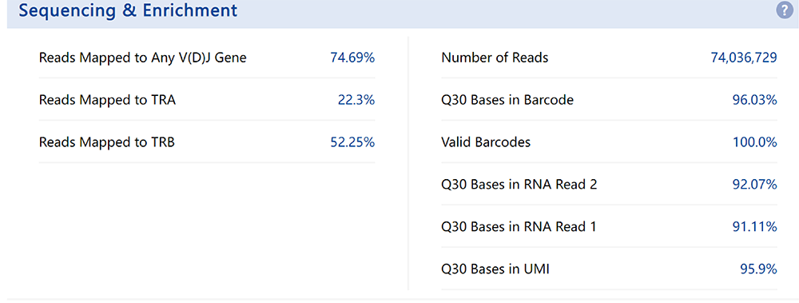The width and height of the screenshot is (799, 303).
Task: Select the 22.3% TRA value
Action: click(x=356, y=100)
